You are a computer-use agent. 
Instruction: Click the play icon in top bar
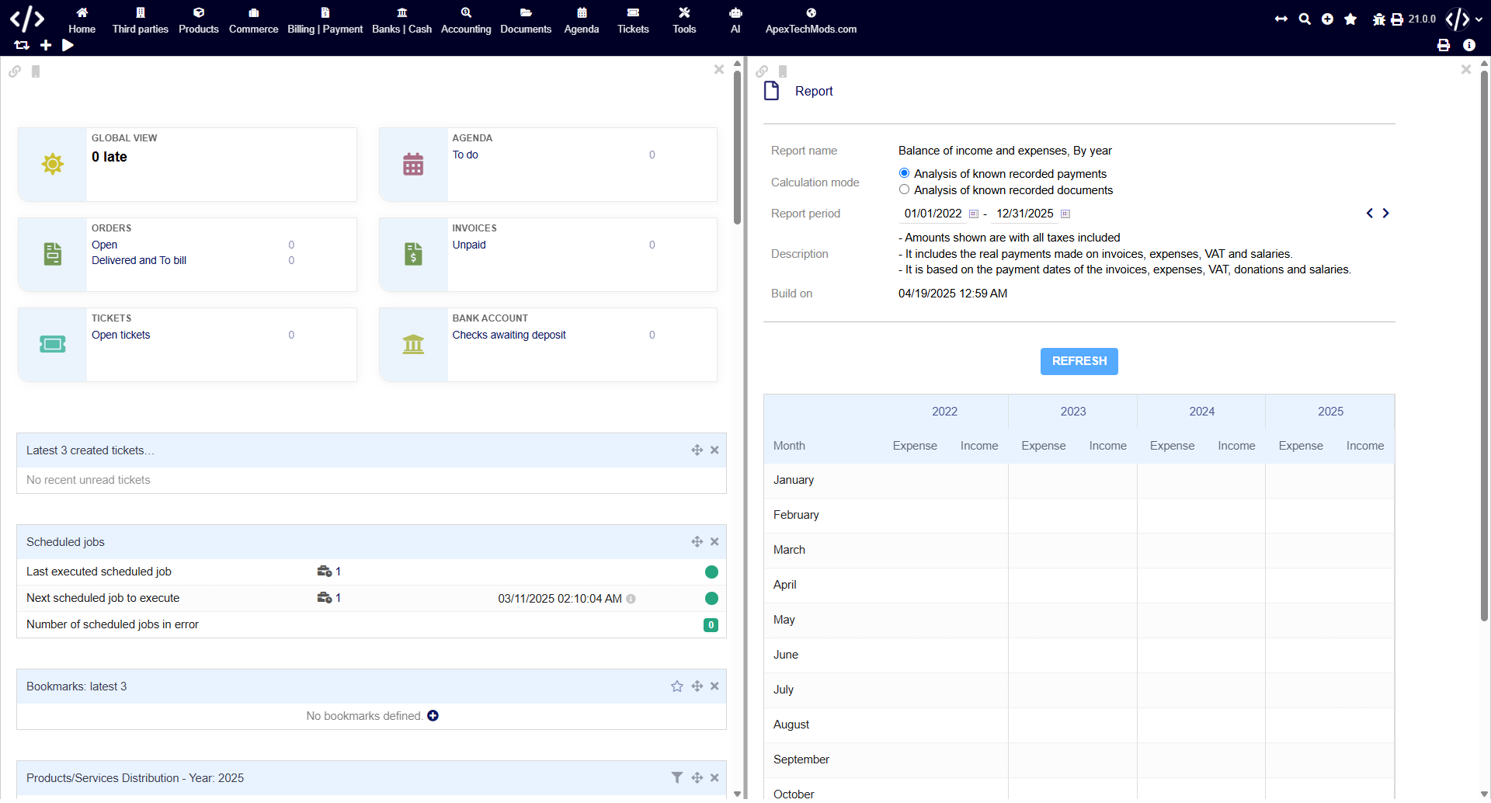pos(68,46)
